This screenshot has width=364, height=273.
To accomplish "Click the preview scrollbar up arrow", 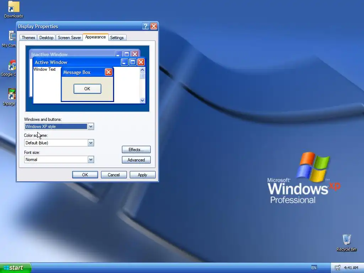I will point(142,70).
